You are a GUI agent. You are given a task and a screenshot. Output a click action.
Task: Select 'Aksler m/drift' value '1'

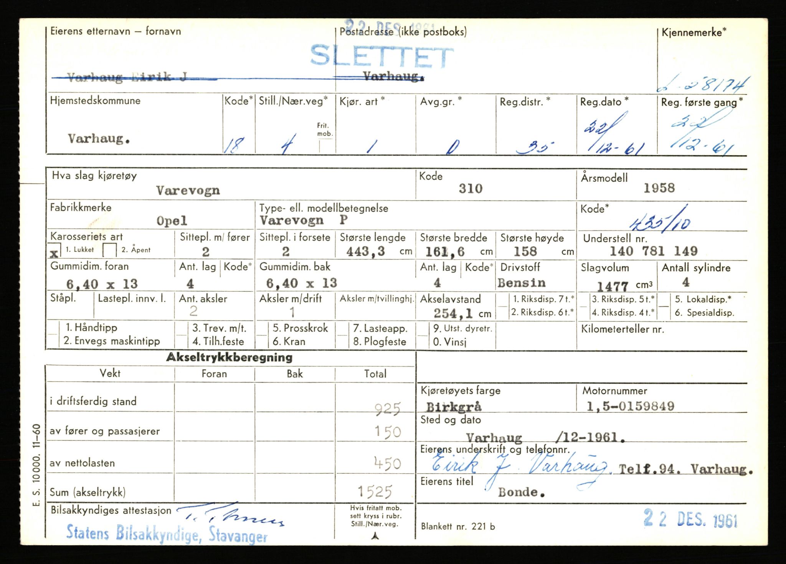(292, 312)
